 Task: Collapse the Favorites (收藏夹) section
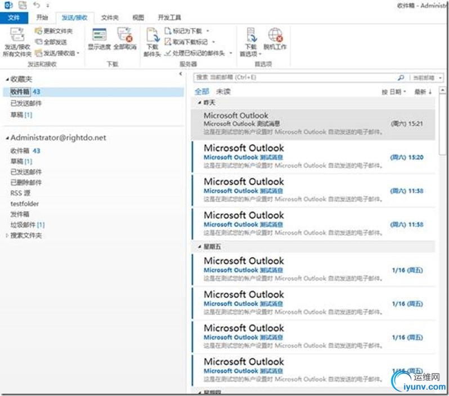[7, 79]
